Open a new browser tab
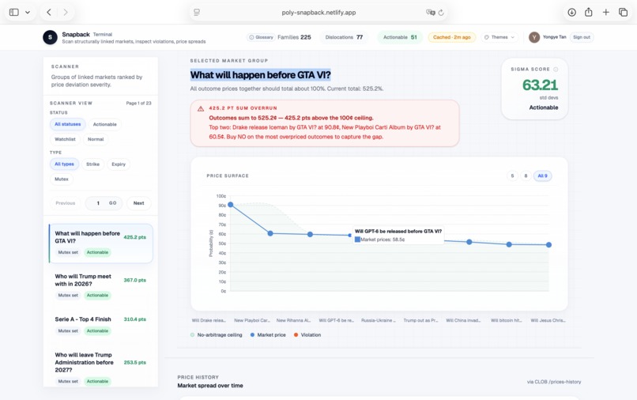 605,12
